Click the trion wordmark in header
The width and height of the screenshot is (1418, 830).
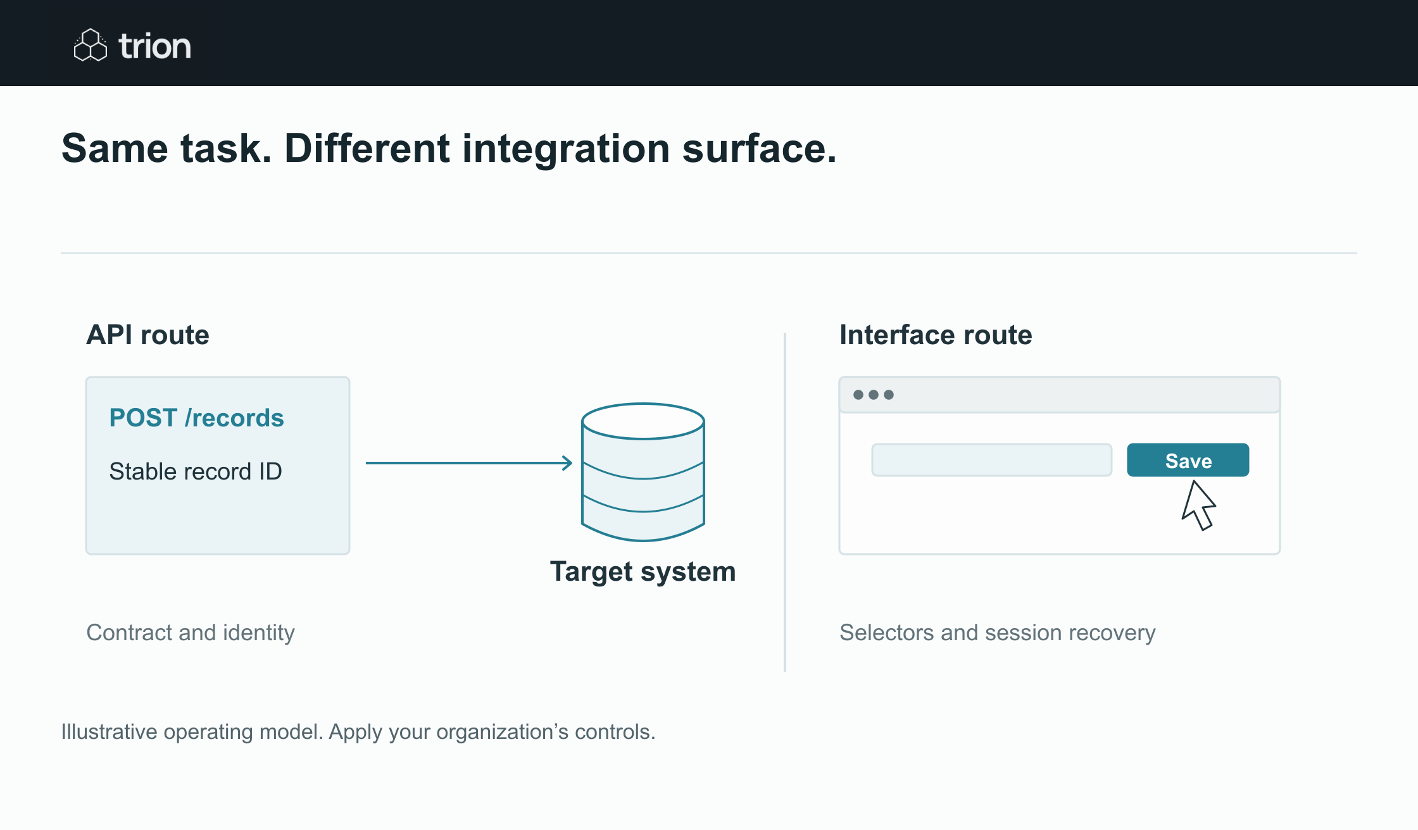tap(155, 46)
